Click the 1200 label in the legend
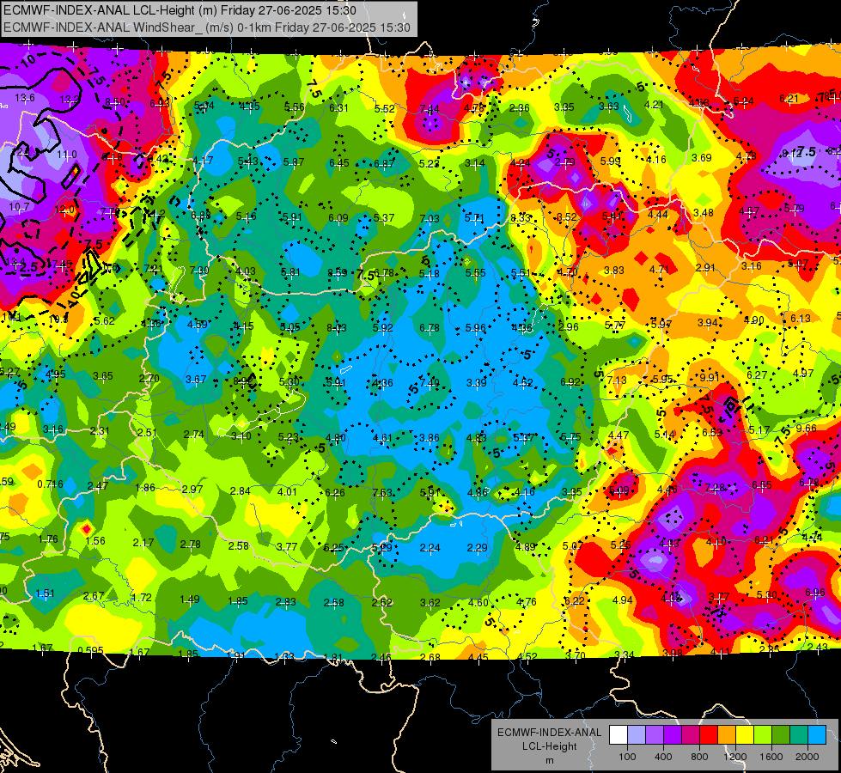 [x=734, y=757]
